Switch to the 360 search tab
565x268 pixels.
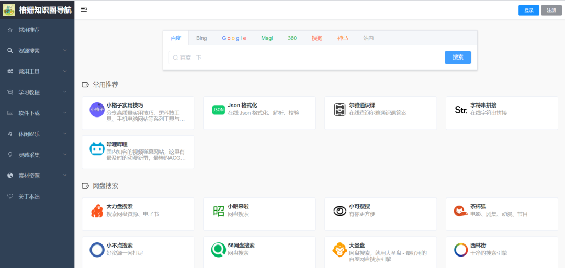coord(292,38)
